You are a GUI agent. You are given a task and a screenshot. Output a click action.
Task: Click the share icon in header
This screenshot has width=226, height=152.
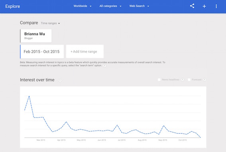(x=192, y=6)
